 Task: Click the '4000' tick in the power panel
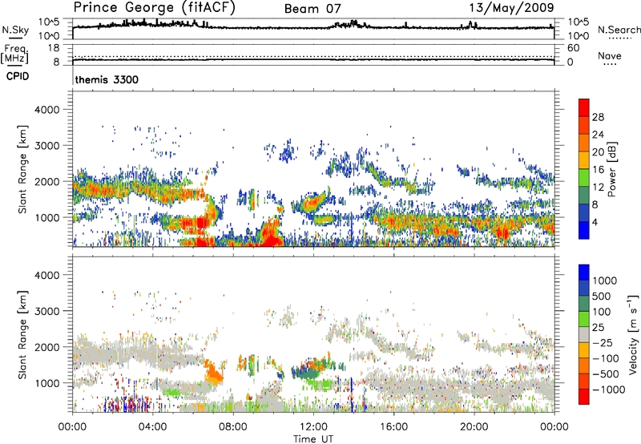[47, 110]
